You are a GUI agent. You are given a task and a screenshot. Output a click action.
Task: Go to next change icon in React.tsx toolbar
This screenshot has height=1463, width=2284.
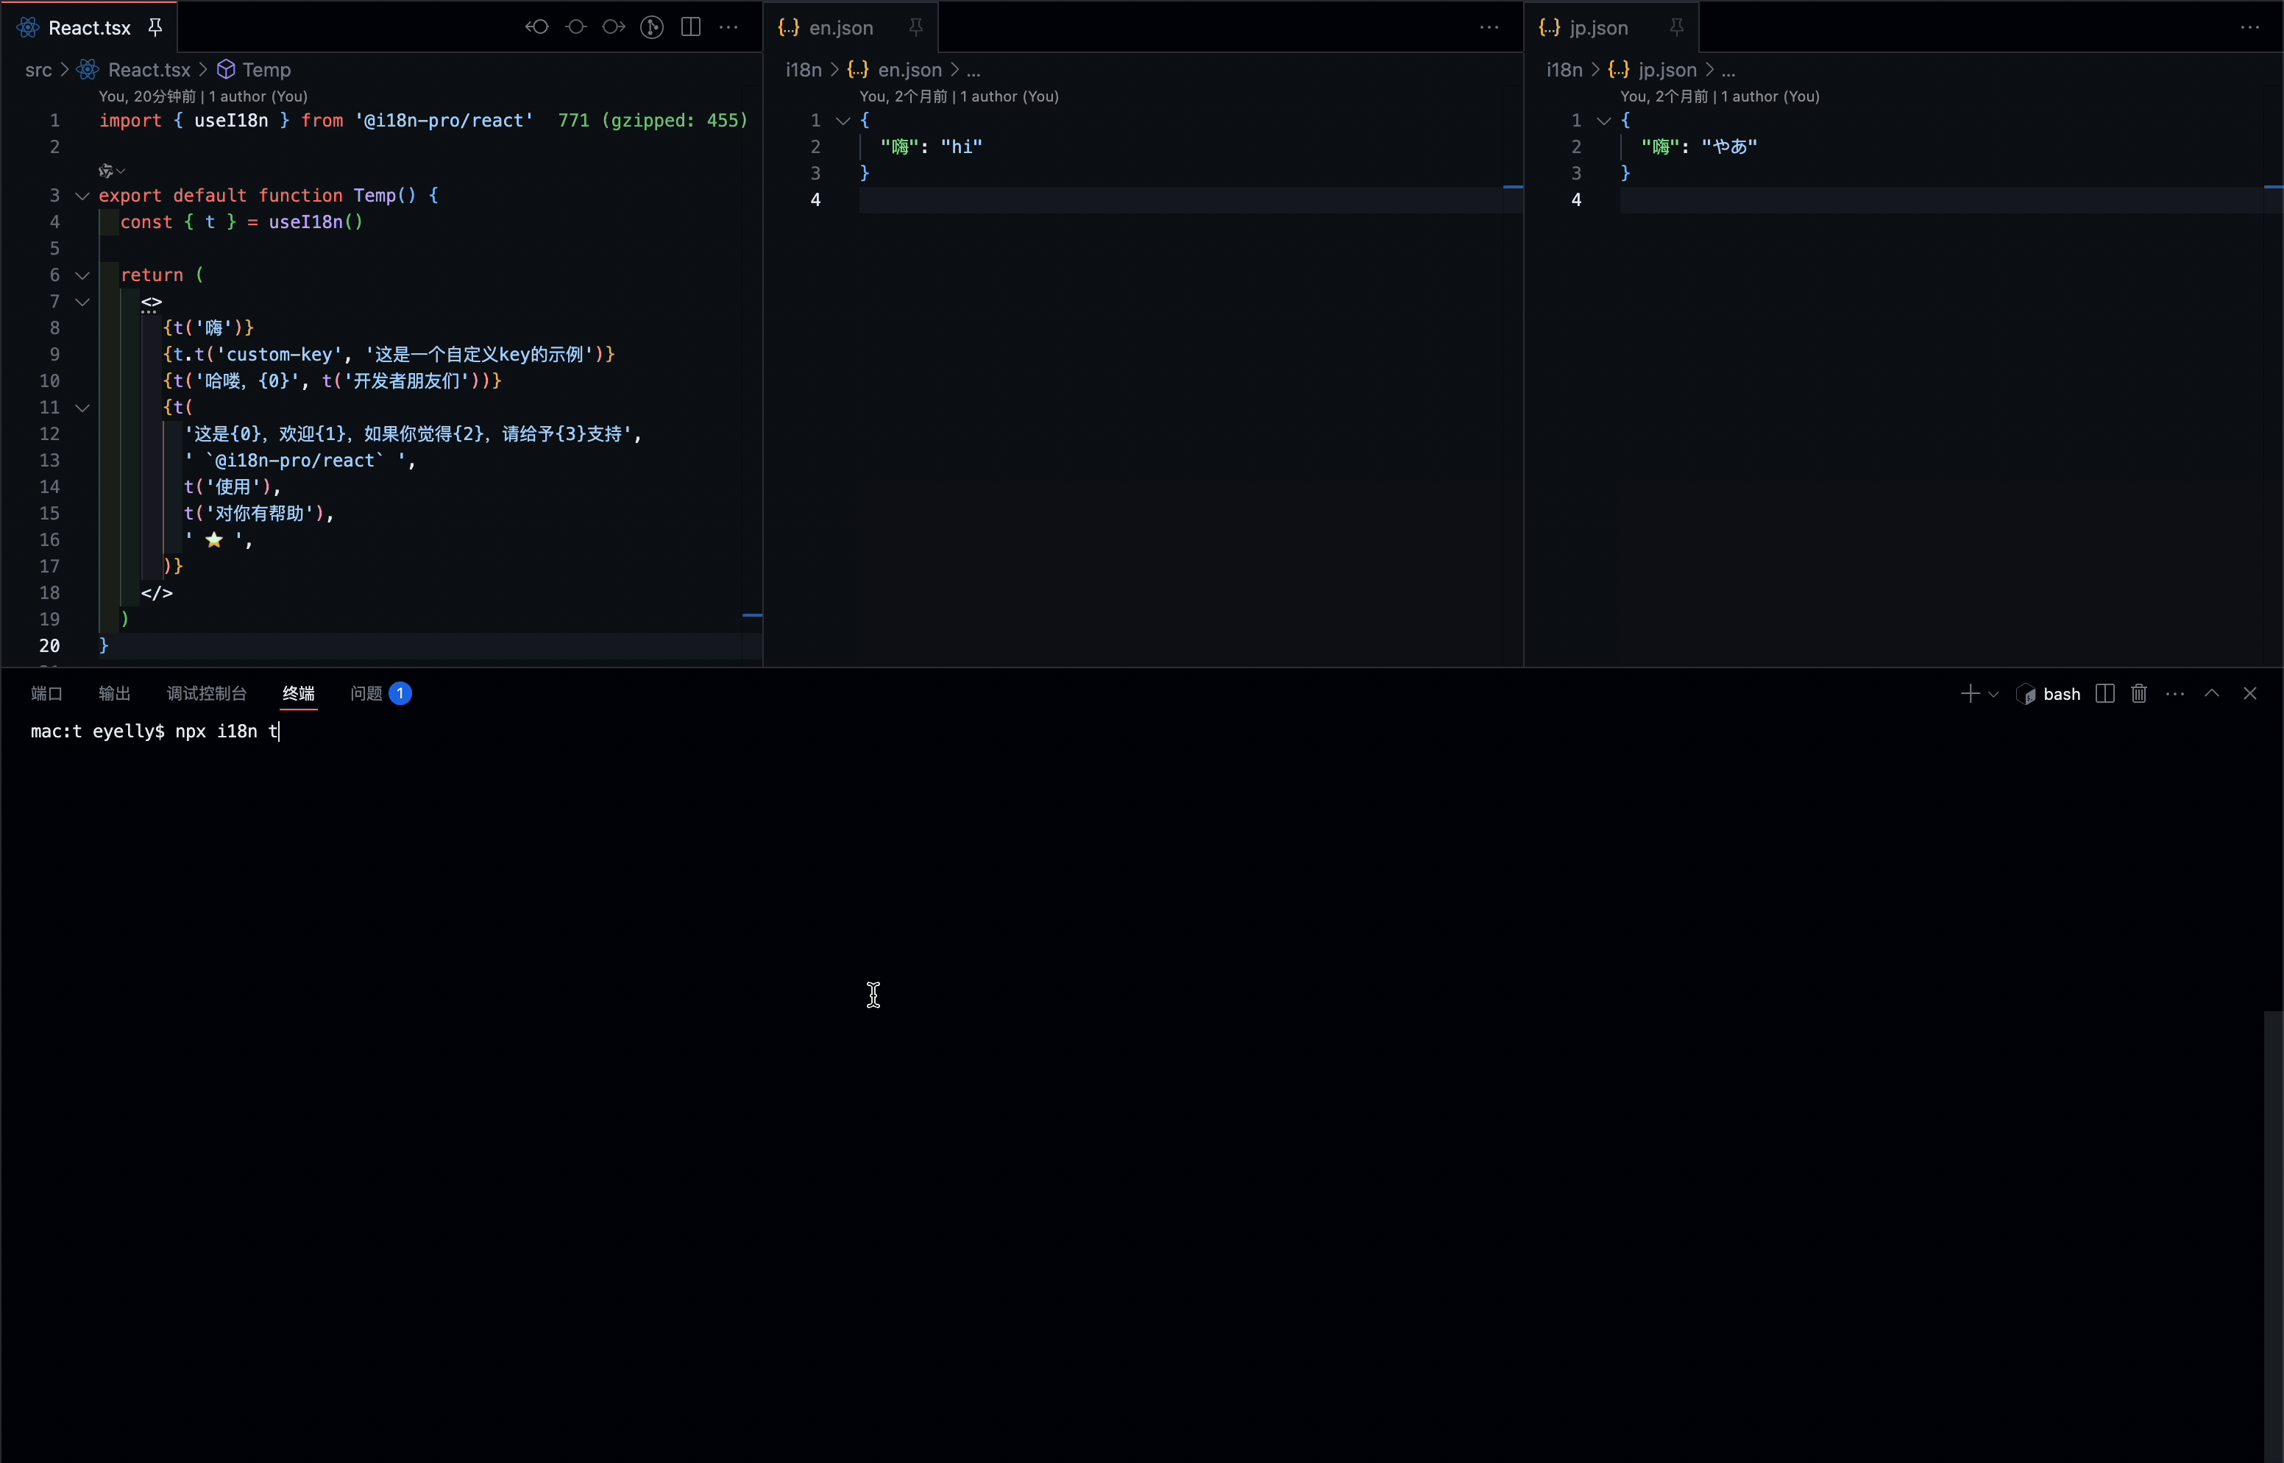point(614,27)
